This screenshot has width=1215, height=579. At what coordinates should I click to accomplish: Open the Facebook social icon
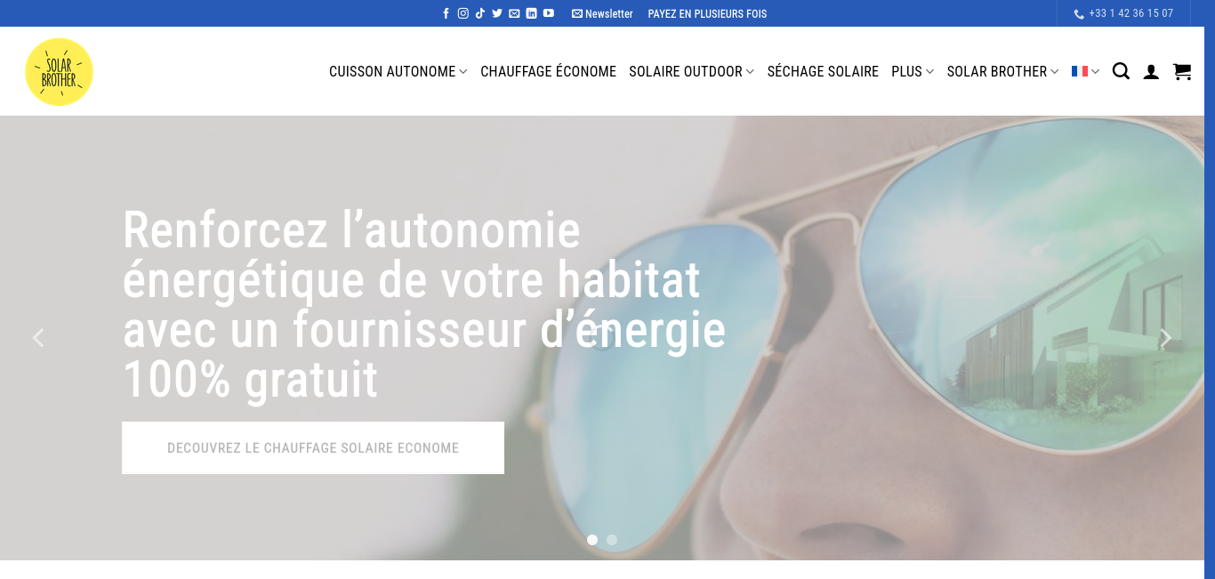[447, 13]
